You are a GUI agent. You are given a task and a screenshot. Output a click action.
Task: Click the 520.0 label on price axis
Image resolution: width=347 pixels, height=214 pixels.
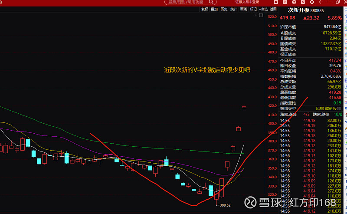click(x=272, y=16)
